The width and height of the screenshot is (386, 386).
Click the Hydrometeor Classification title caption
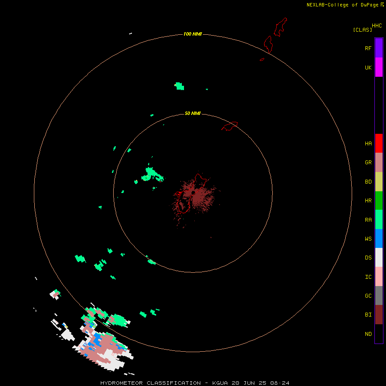click(195, 383)
